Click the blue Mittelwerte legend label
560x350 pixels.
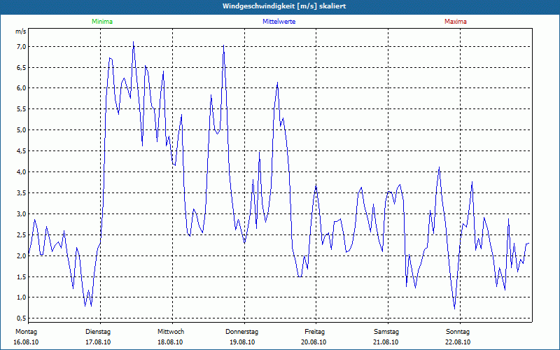pos(279,22)
